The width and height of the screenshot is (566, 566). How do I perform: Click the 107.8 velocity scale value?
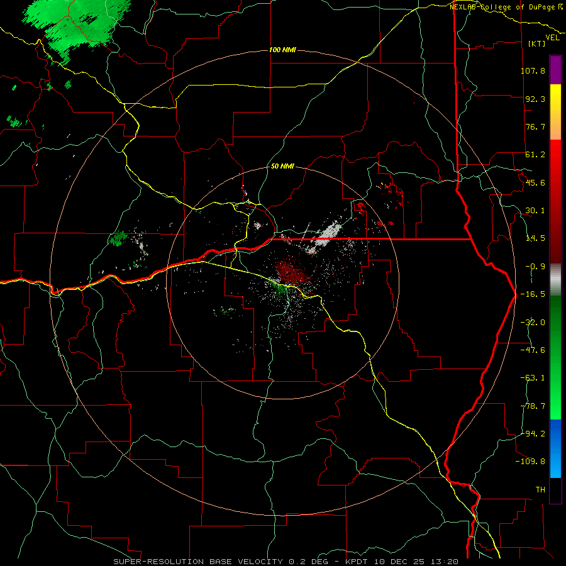(533, 70)
